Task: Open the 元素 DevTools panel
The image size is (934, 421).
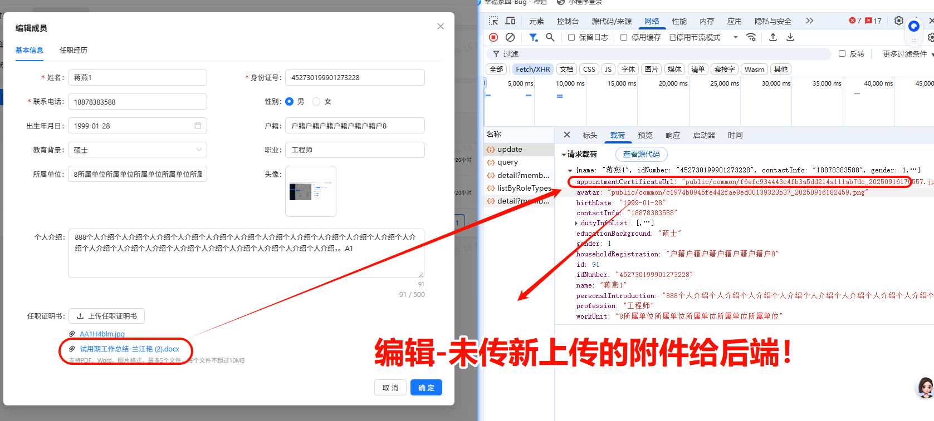Action: [x=536, y=21]
